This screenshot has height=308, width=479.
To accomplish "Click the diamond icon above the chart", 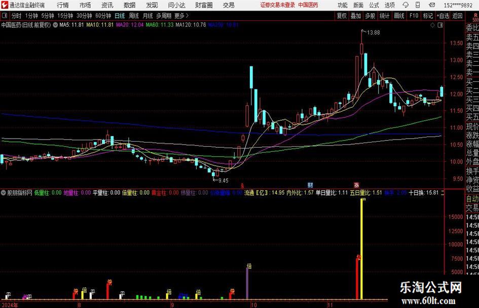I will click(x=432, y=25).
